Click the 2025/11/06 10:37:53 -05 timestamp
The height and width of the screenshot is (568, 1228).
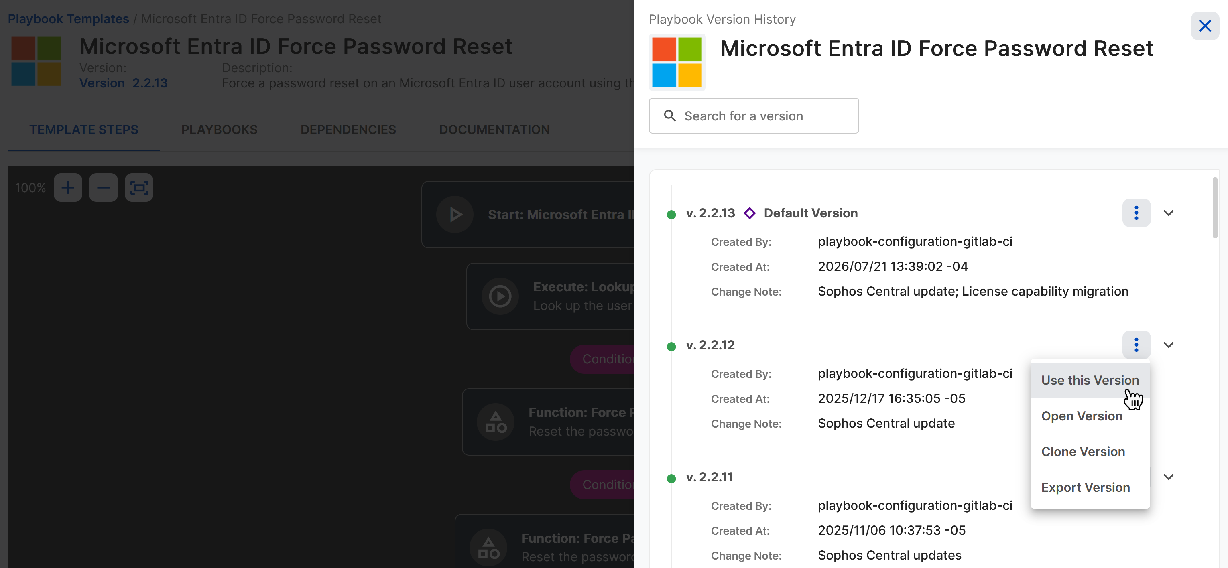(x=891, y=530)
